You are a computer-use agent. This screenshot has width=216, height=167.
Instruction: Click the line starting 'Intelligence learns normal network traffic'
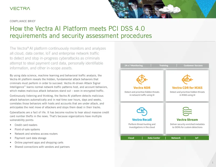click(x=59, y=87)
